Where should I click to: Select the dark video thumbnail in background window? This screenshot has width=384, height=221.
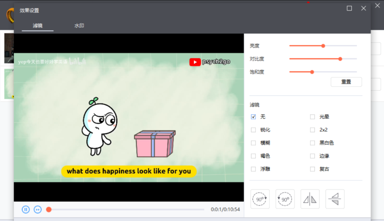(9, 48)
